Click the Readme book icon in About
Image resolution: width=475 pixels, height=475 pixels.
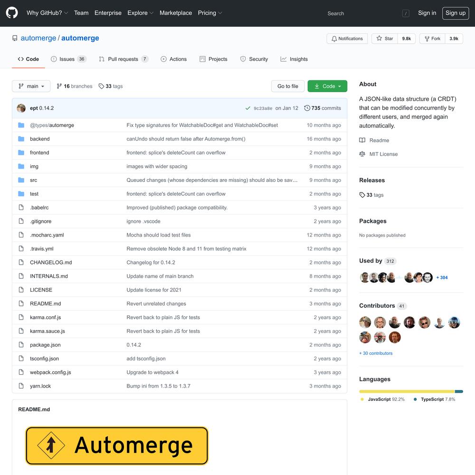pos(362,140)
